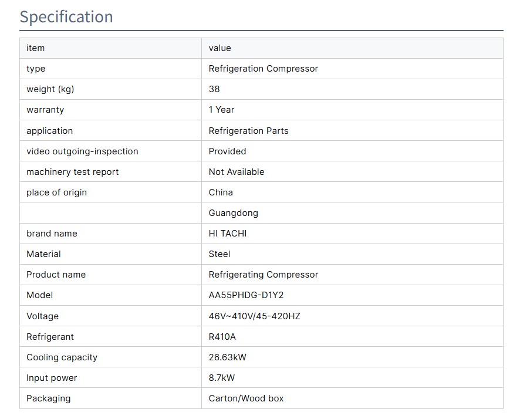Select the 'Refrigeration Compressor' type value

[x=263, y=69]
